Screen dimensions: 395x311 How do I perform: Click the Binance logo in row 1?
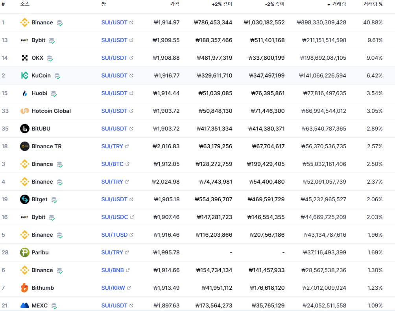25,22
